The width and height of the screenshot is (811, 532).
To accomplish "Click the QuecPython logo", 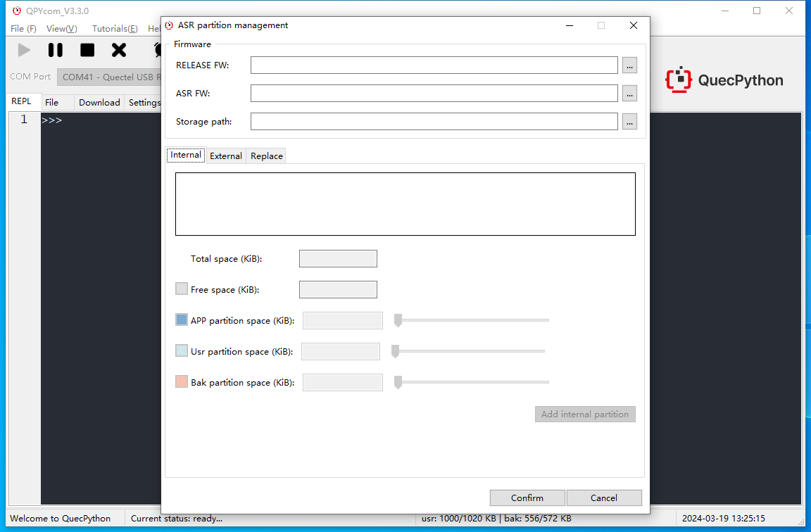I will pyautogui.click(x=724, y=80).
